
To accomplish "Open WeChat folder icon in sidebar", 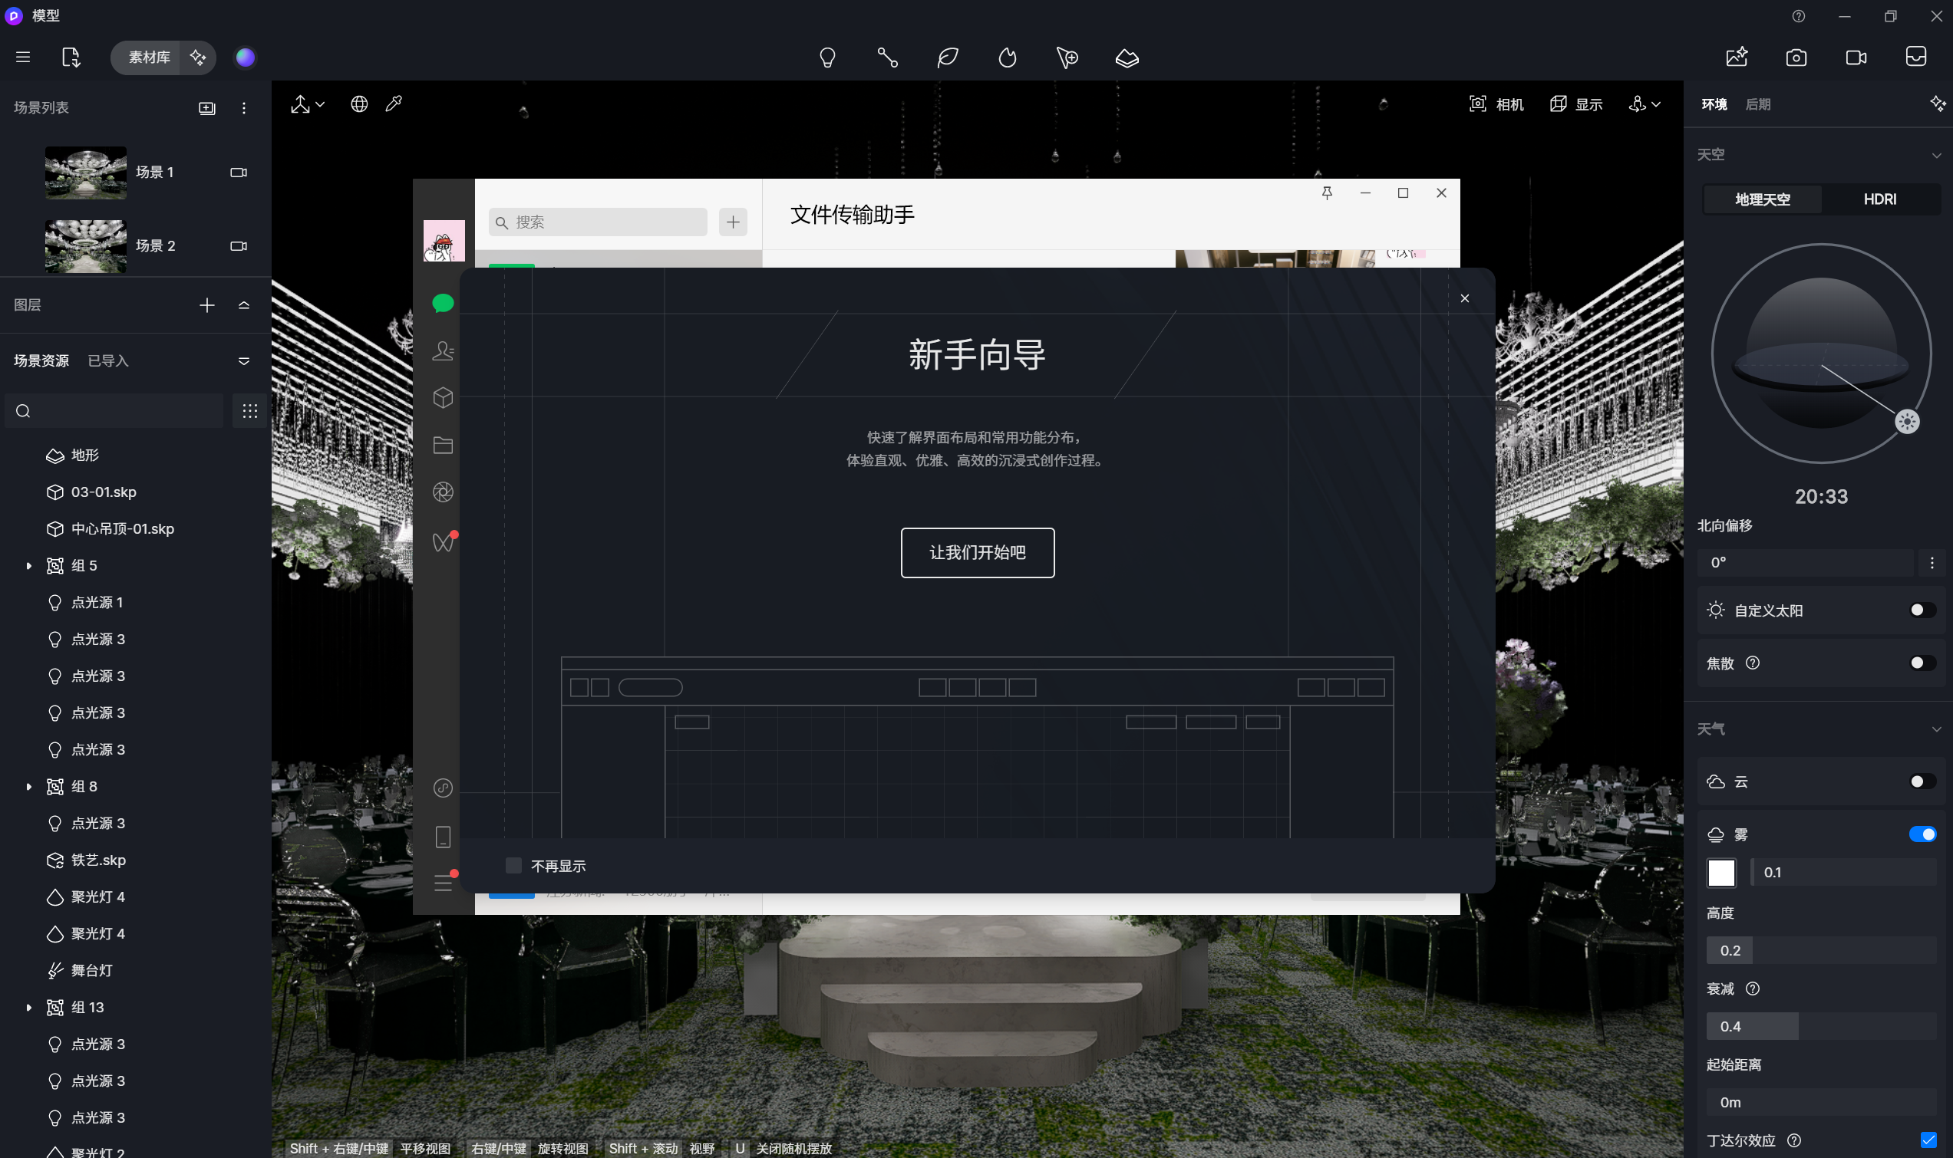I will point(443,445).
